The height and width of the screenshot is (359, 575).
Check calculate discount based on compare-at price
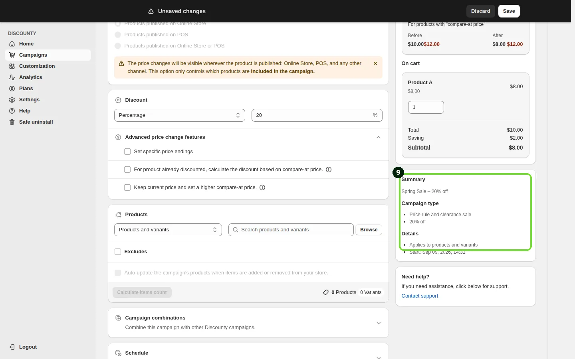127,170
